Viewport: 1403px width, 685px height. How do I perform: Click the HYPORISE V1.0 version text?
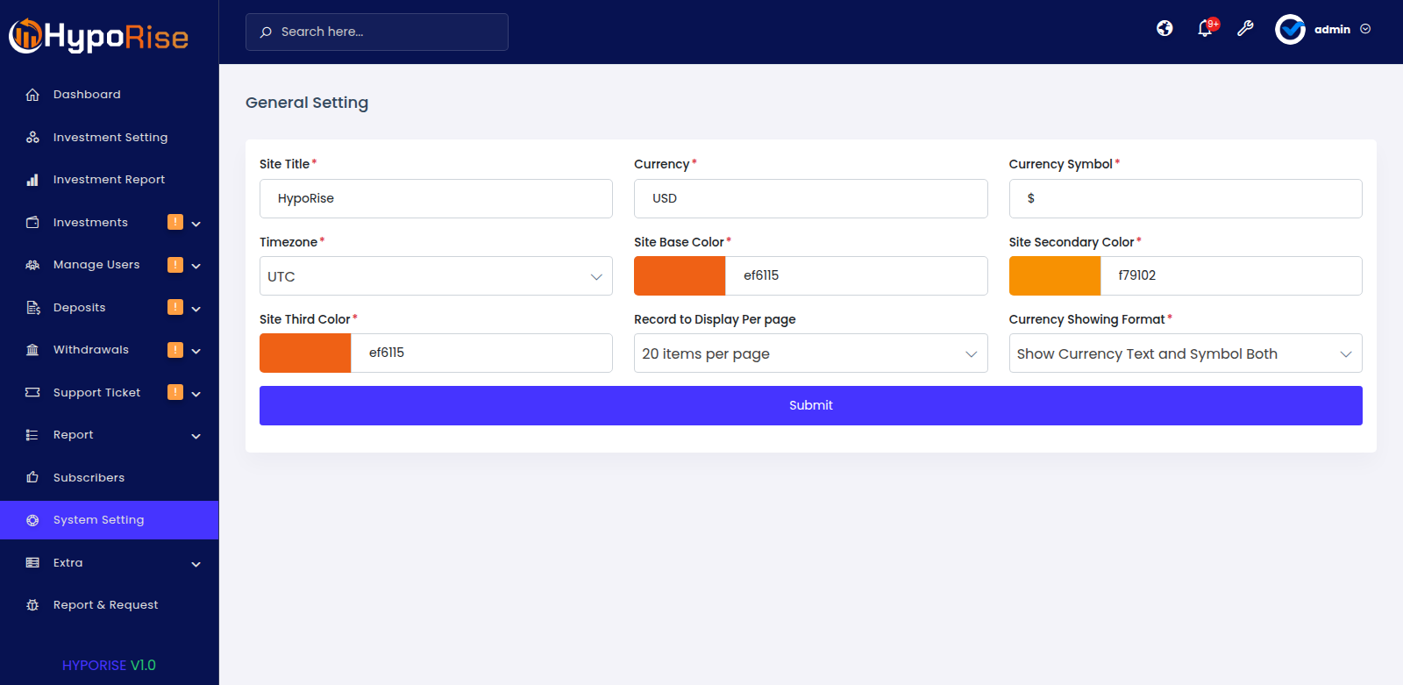[109, 666]
